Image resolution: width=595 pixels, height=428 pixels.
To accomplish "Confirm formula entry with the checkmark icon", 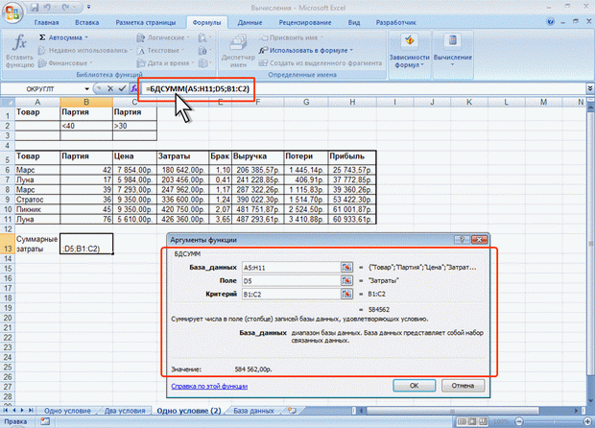I will (122, 89).
